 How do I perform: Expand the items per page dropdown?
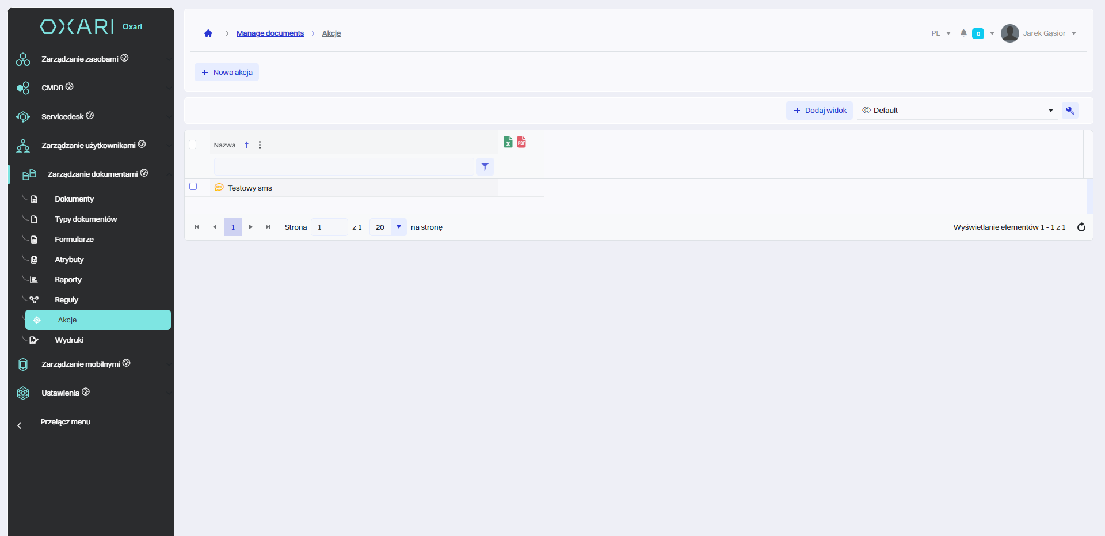tap(398, 227)
